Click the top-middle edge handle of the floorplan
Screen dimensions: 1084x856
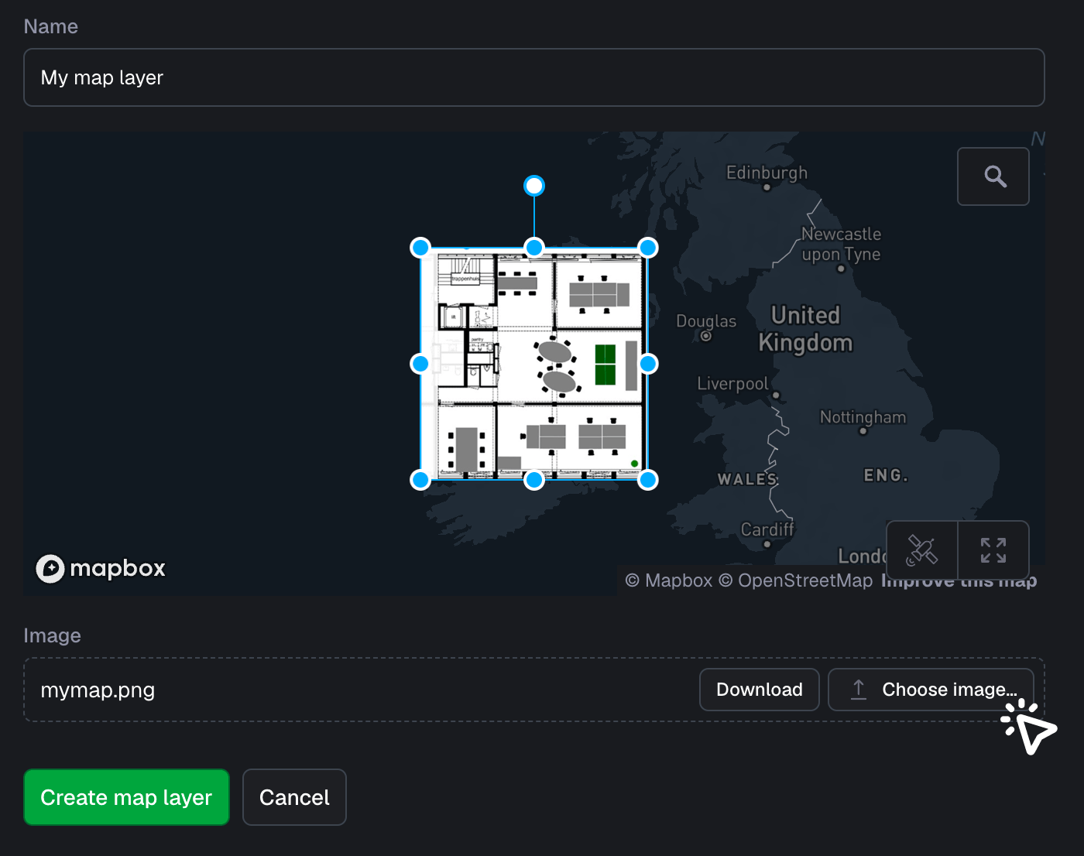534,248
